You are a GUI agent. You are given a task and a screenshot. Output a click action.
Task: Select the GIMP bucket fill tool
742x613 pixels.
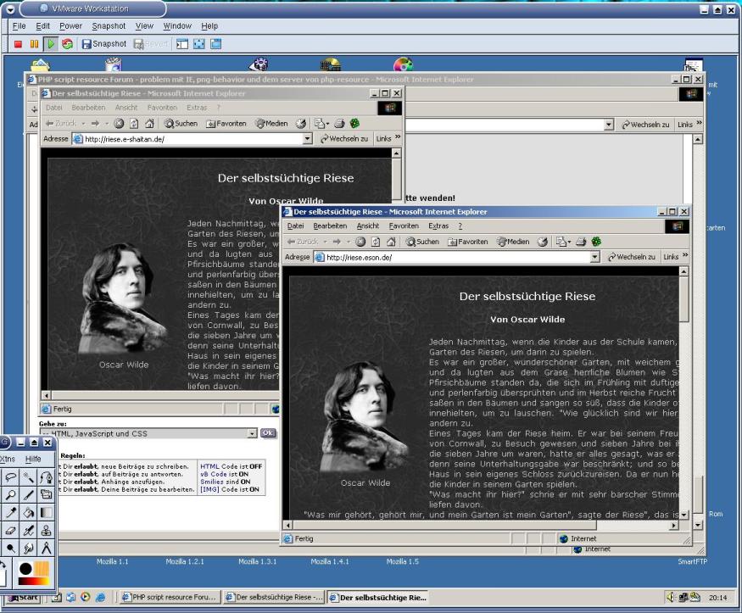click(x=28, y=512)
